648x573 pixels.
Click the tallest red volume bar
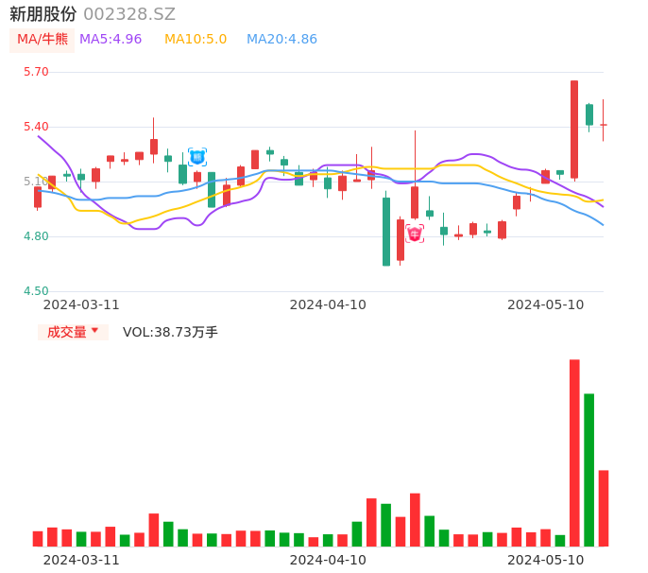574,452
